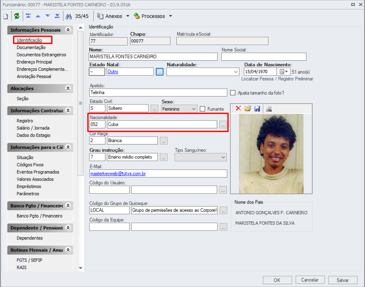Click the Cancelar button
This screenshot has width=365, height=287.
click(310, 280)
